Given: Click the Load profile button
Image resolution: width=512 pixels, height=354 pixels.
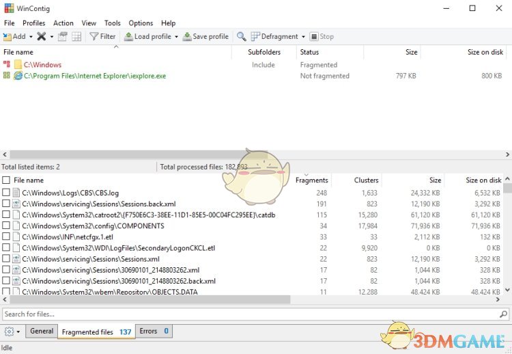Looking at the screenshot, I should pos(147,36).
